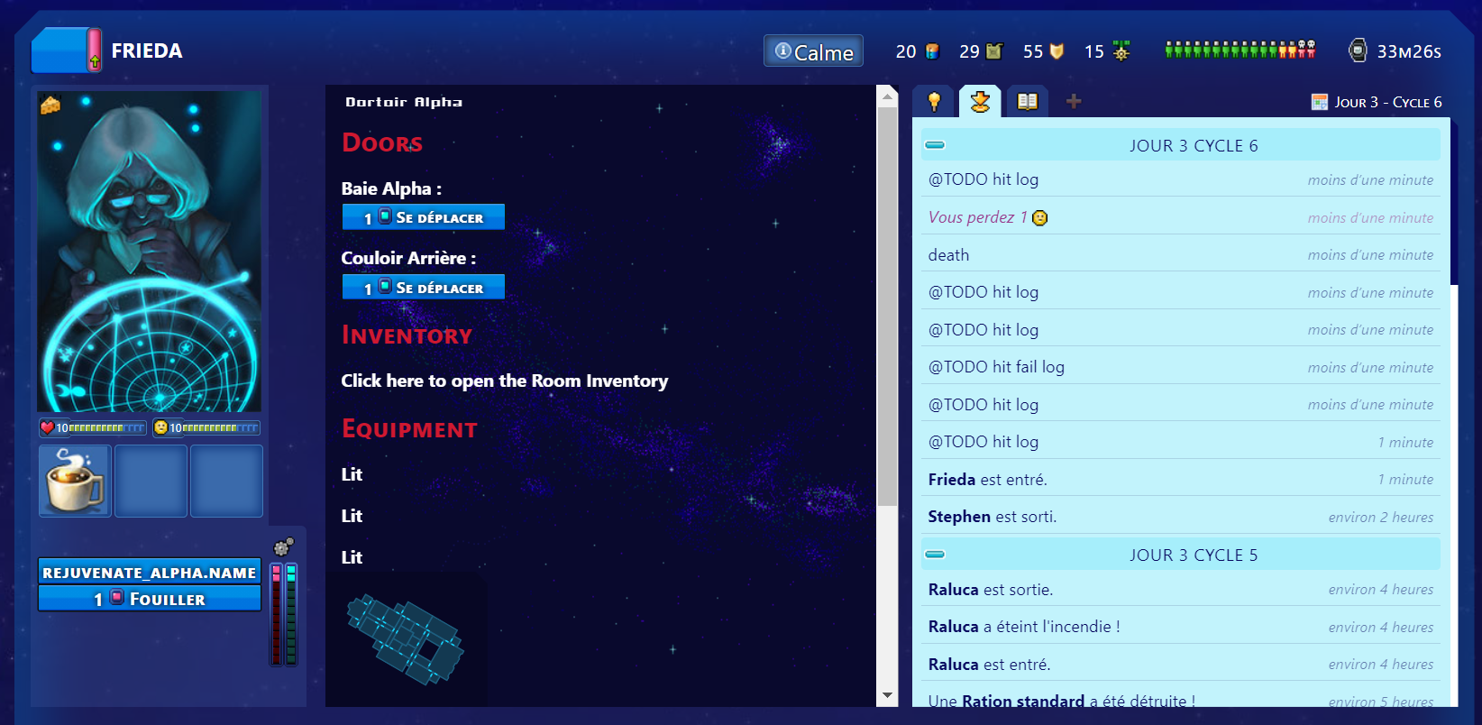The image size is (1482, 725).
Task: Click the REJUVENATE_ALPHA.NAME button
Action: click(150, 573)
